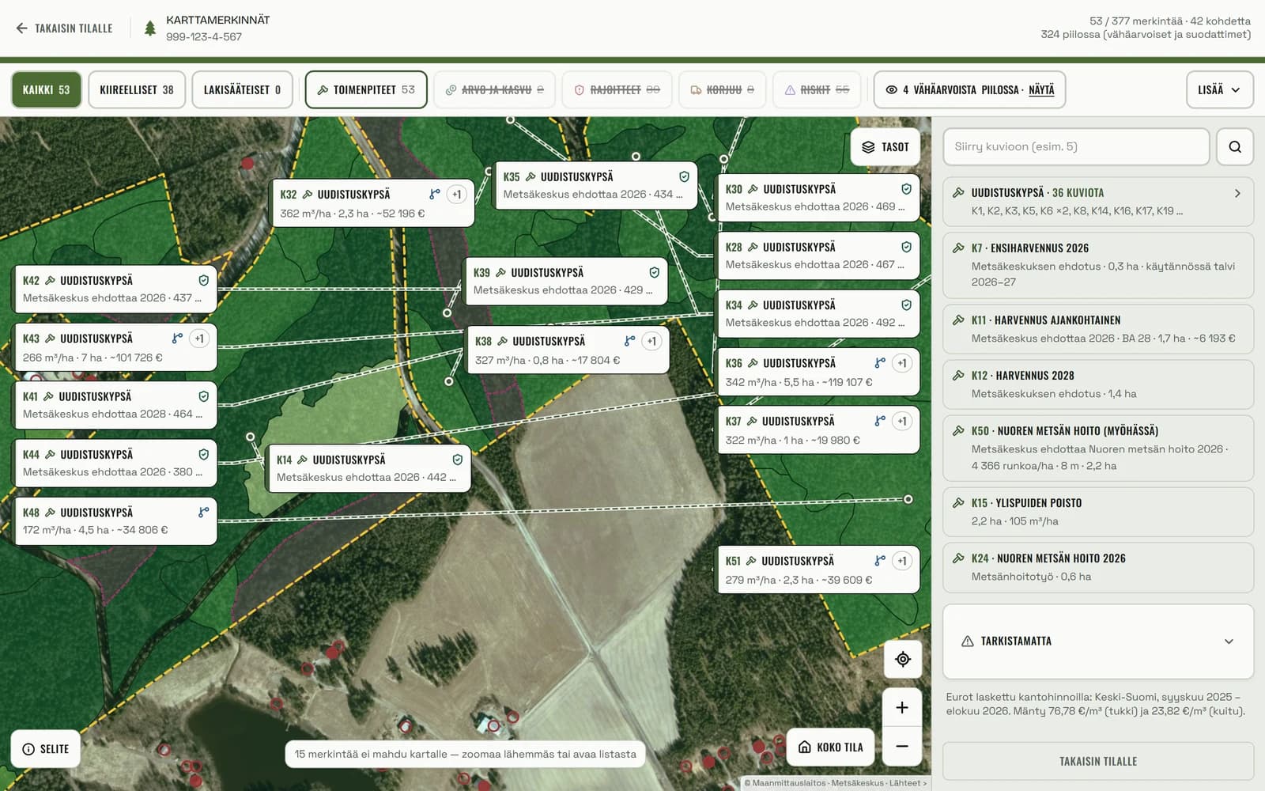The width and height of the screenshot is (1265, 791).
Task: Click branch icon on K36 card
Action: click(880, 363)
